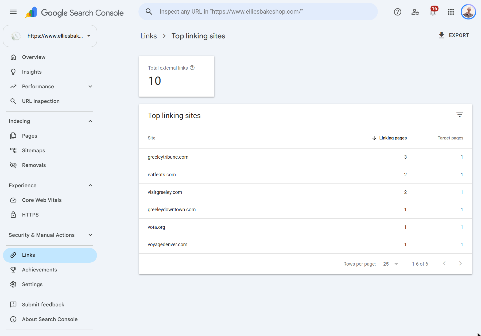Image resolution: width=481 pixels, height=336 pixels.
Task: Open the HTTPS report
Action: [50, 215]
